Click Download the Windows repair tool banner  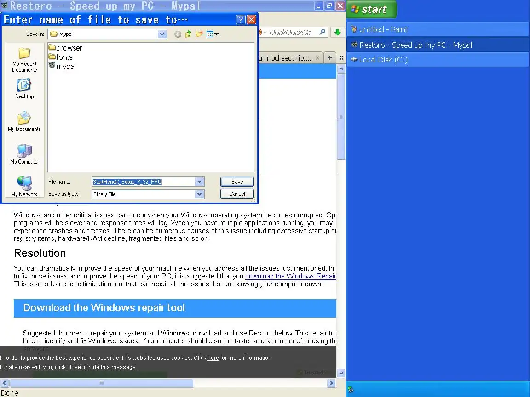175,308
